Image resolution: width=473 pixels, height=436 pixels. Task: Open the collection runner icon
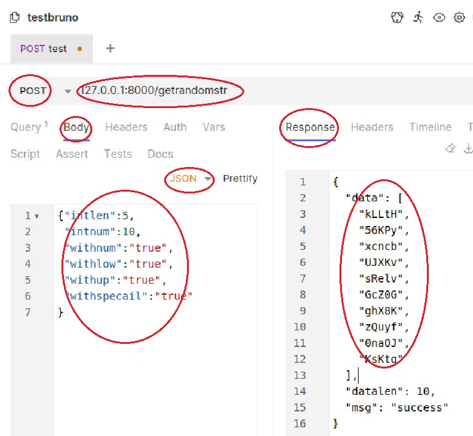418,17
